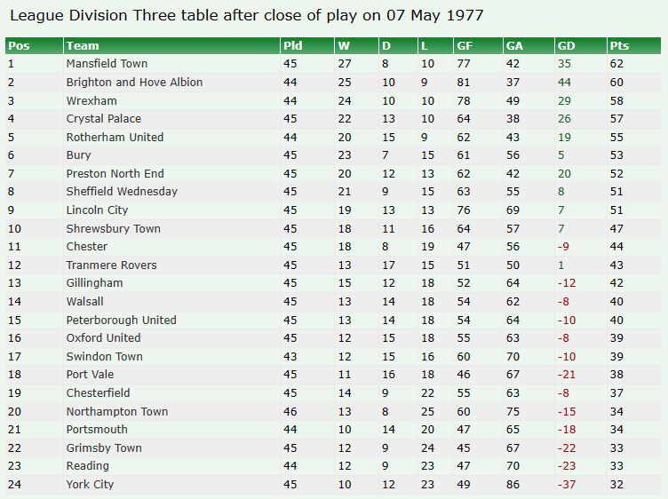Click the Northampton Town team name
Viewport: 668px width, 499px height.
[x=116, y=412]
